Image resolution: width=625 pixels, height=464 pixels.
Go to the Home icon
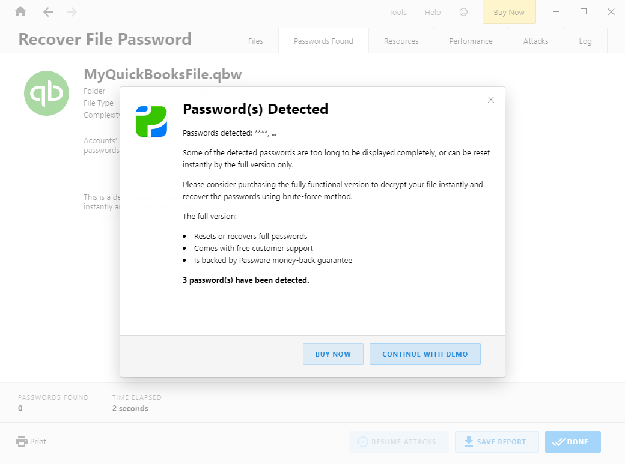tap(20, 12)
